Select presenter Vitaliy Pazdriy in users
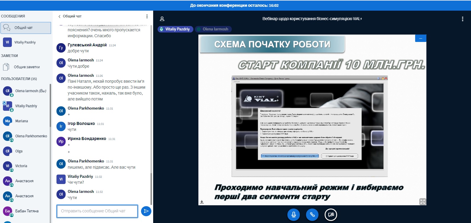The width and height of the screenshot is (471, 223). point(25,106)
